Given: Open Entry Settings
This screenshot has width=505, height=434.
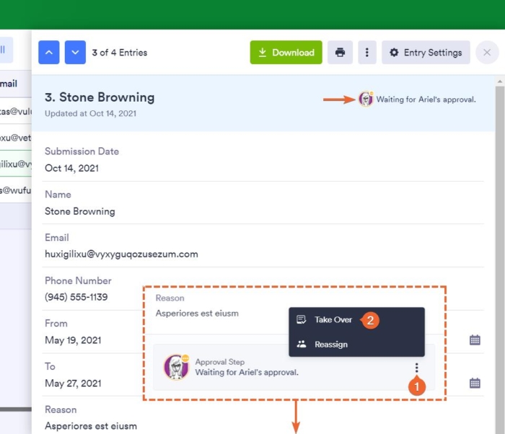Looking at the screenshot, I should [426, 53].
